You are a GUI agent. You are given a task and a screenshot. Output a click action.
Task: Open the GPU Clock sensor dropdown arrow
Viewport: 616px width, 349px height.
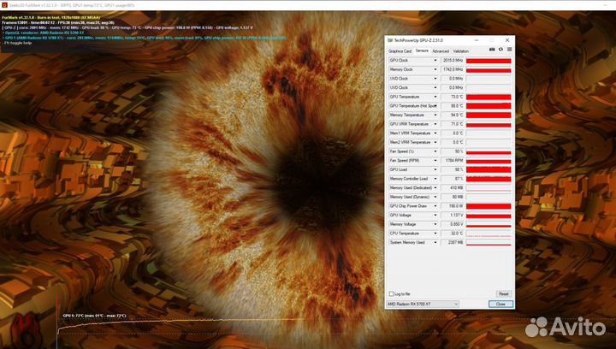435,61
